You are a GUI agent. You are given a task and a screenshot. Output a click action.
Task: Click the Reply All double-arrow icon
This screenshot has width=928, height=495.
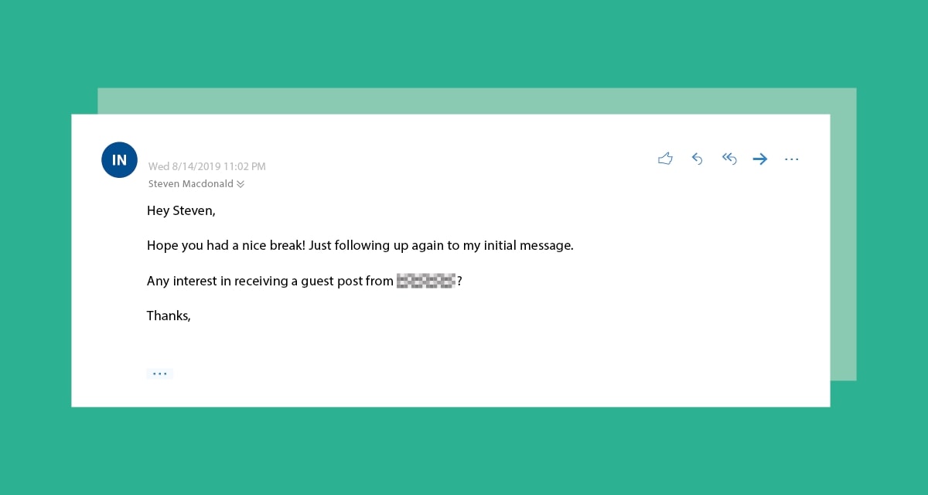pos(729,159)
